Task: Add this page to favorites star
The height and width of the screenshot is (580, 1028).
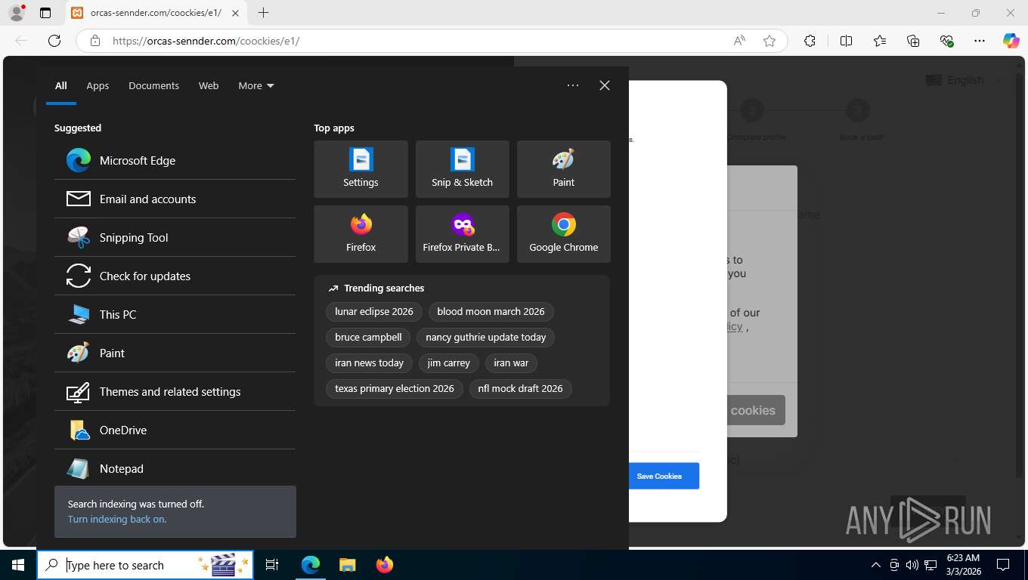Action: pyautogui.click(x=769, y=41)
